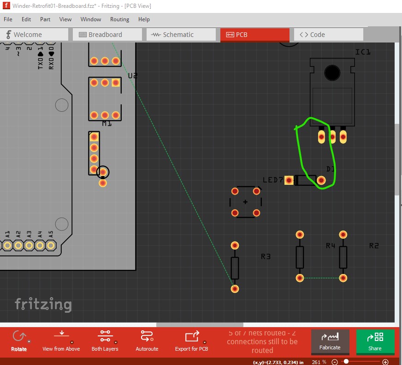Click the Arduino A1 analog pin pad
The width and height of the screenshot is (402, 365).
tap(8, 245)
